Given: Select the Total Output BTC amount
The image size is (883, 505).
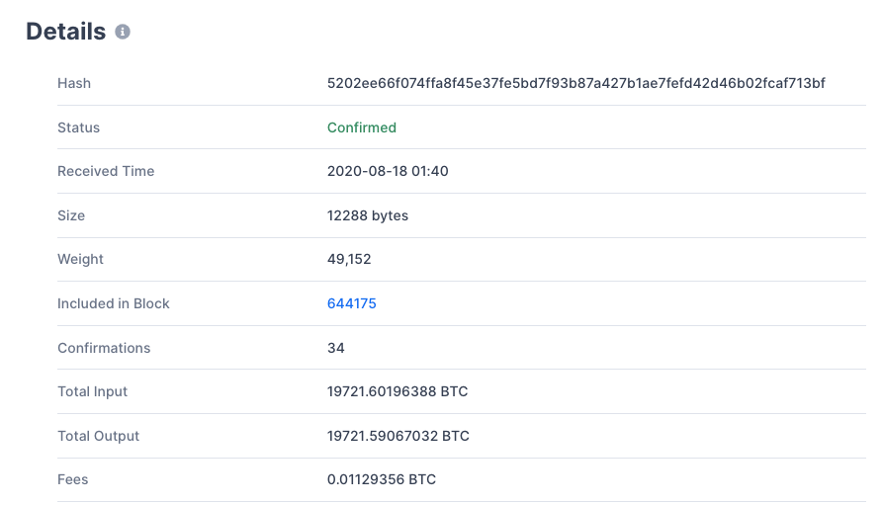Looking at the screenshot, I should click(x=398, y=436).
